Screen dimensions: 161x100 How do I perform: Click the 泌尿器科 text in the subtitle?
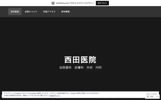click(x=65, y=67)
